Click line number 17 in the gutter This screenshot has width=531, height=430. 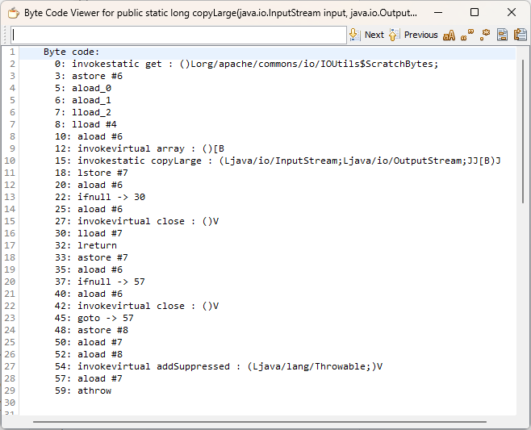(12, 245)
